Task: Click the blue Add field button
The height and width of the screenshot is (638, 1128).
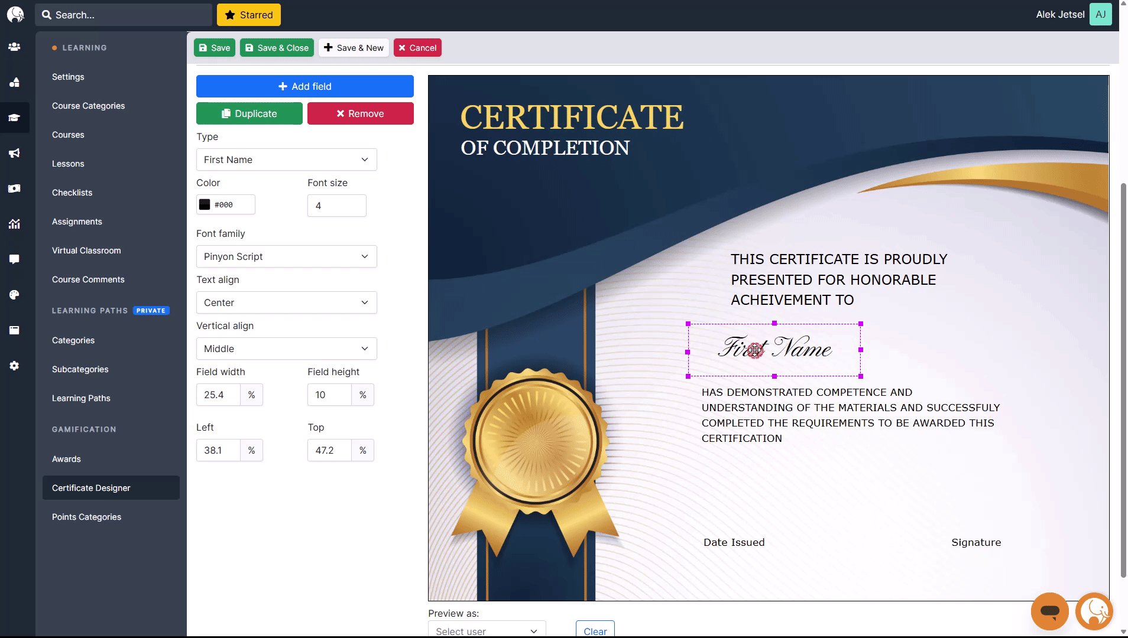Action: [304, 86]
